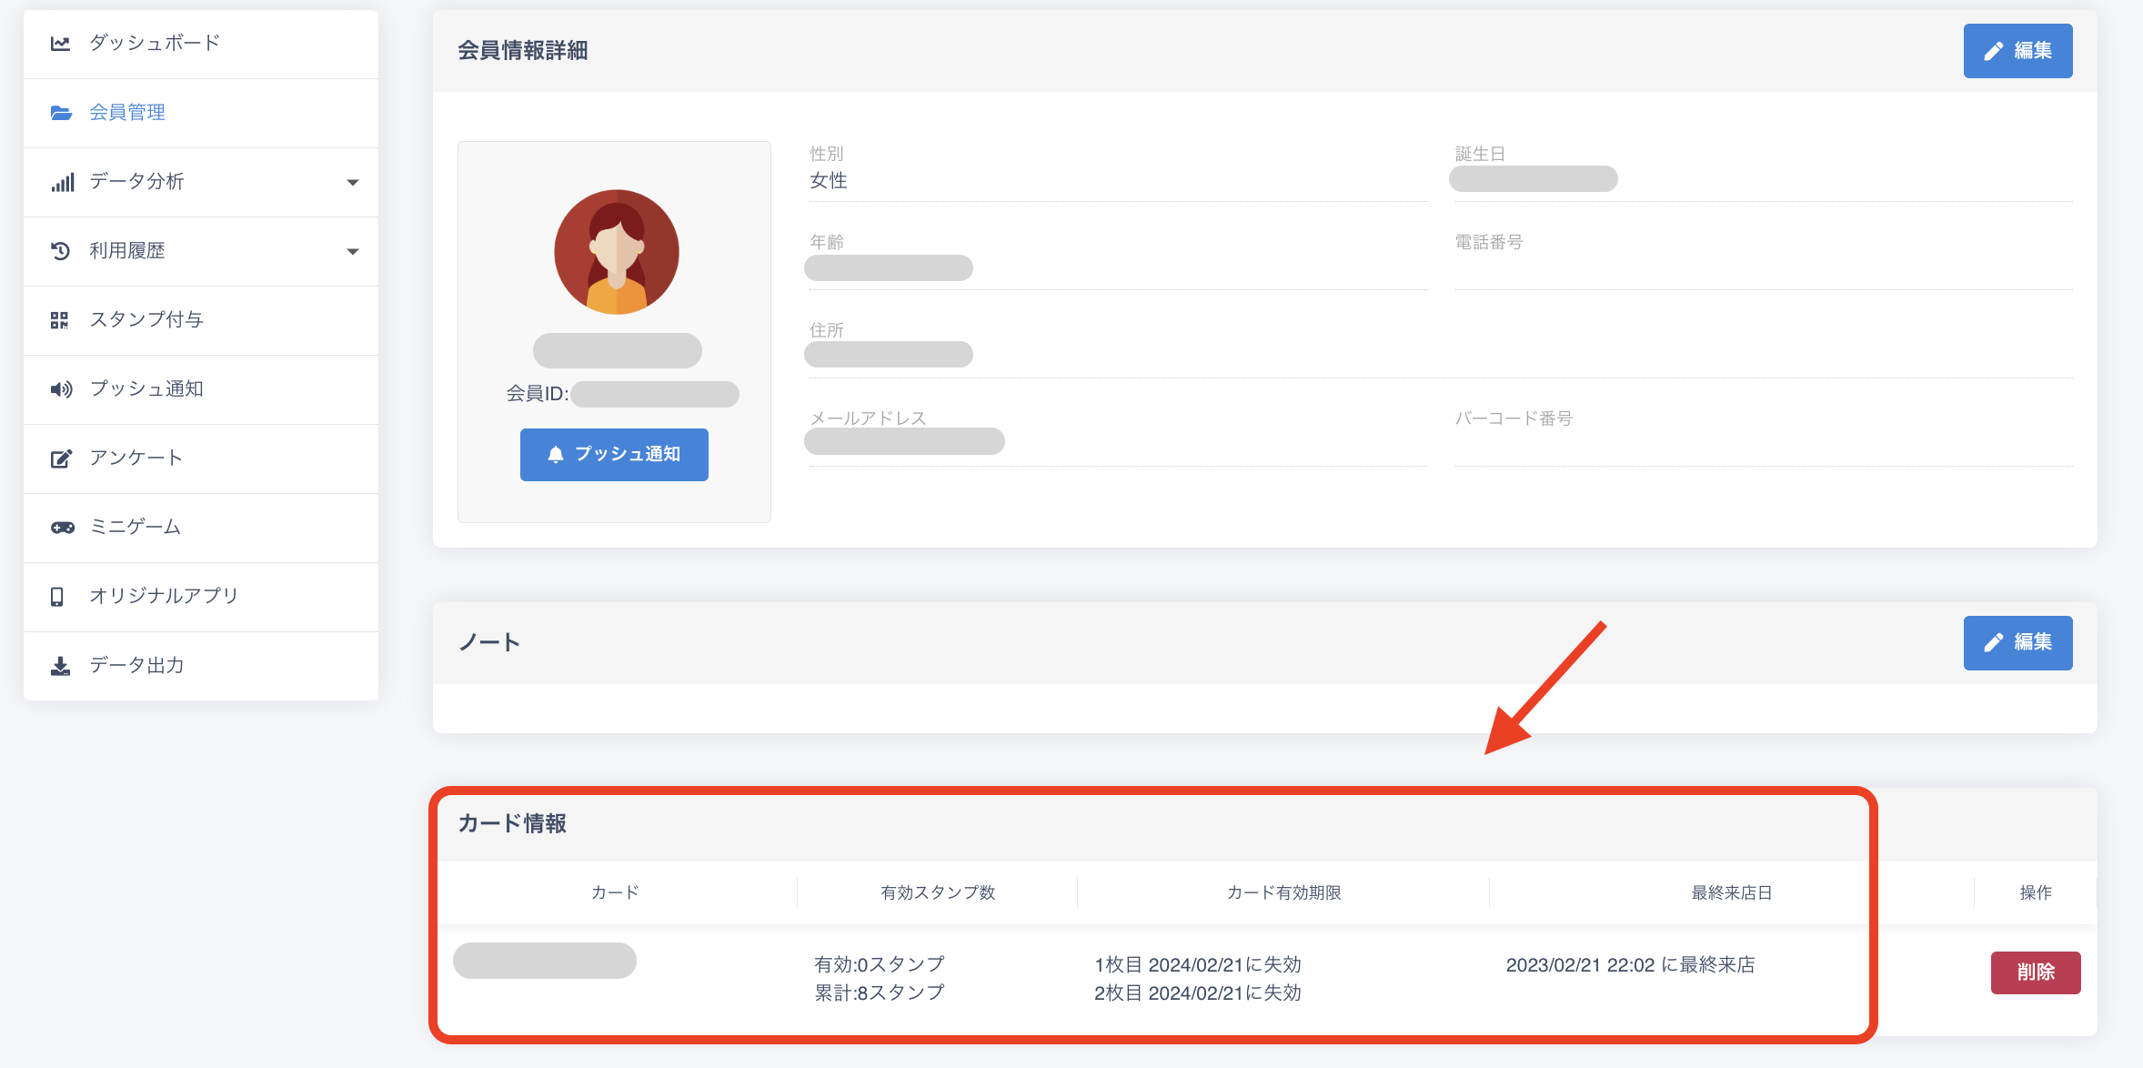The width and height of the screenshot is (2143, 1068).
Task: Select the オリジナルアプリ menu entry
Action: coord(164,596)
